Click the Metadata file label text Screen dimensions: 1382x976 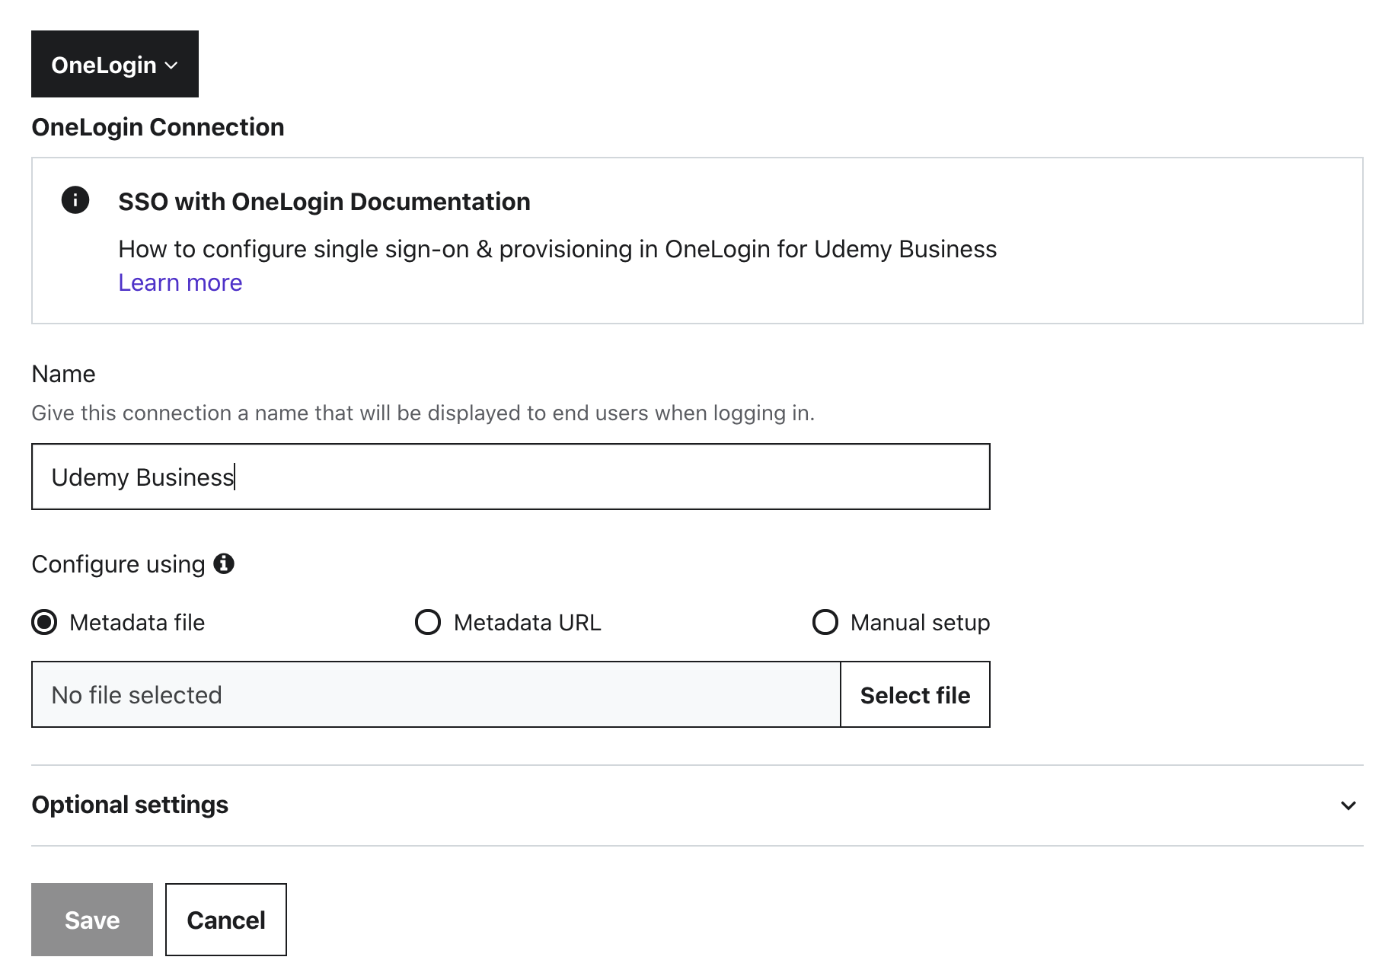click(x=137, y=623)
